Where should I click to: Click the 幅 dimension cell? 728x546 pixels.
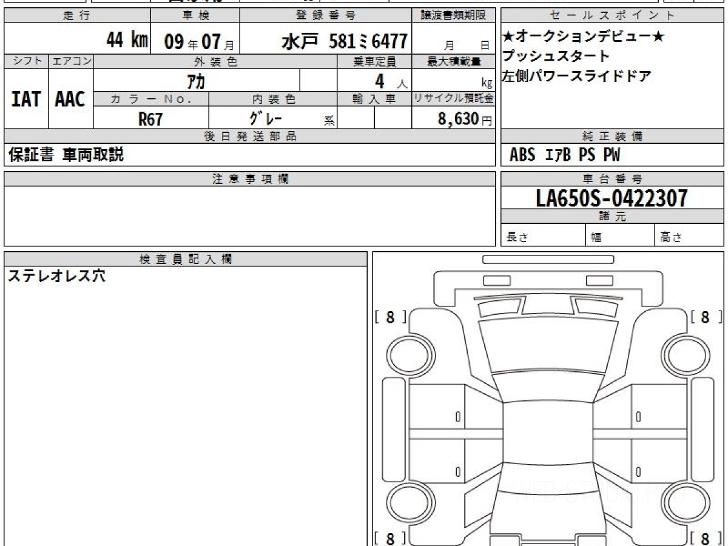[x=621, y=235]
